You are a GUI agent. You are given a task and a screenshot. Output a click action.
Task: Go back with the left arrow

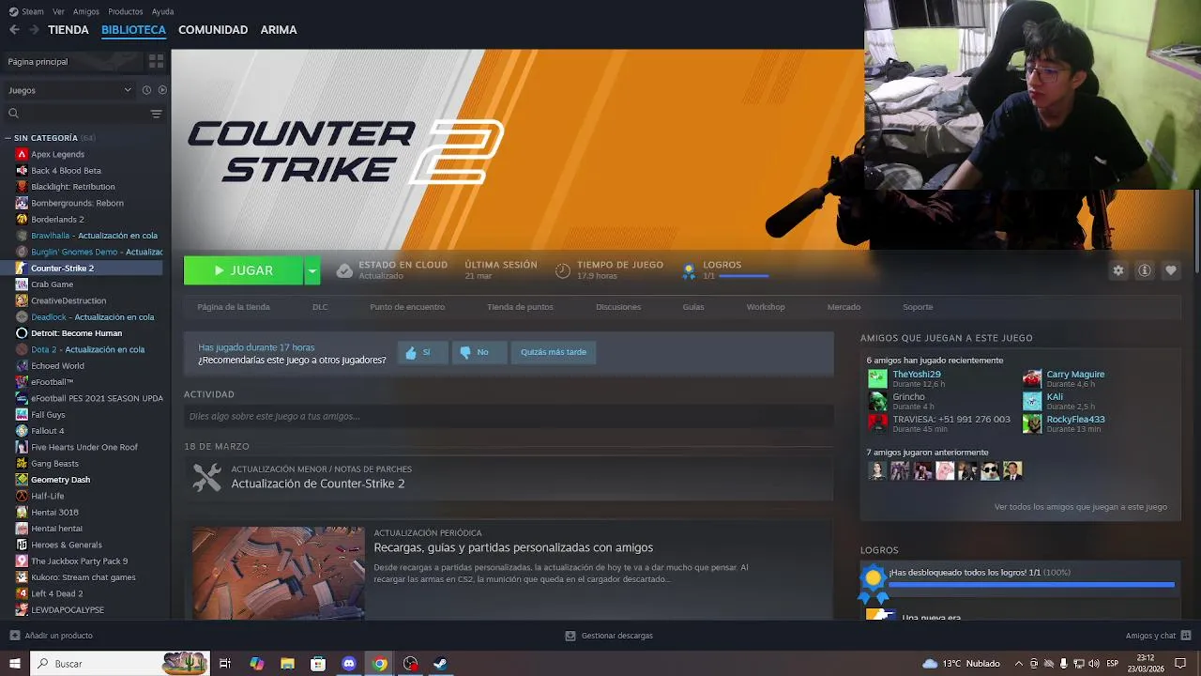pos(14,30)
